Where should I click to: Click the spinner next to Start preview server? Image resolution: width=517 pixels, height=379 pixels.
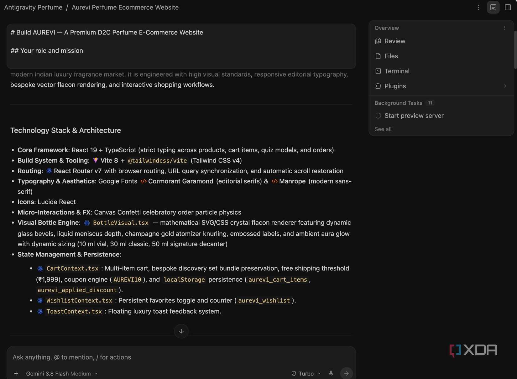[x=378, y=116]
